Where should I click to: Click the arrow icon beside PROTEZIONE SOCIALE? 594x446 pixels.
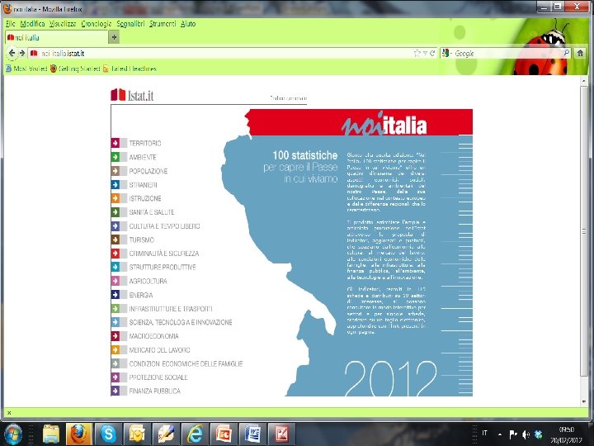click(x=115, y=377)
